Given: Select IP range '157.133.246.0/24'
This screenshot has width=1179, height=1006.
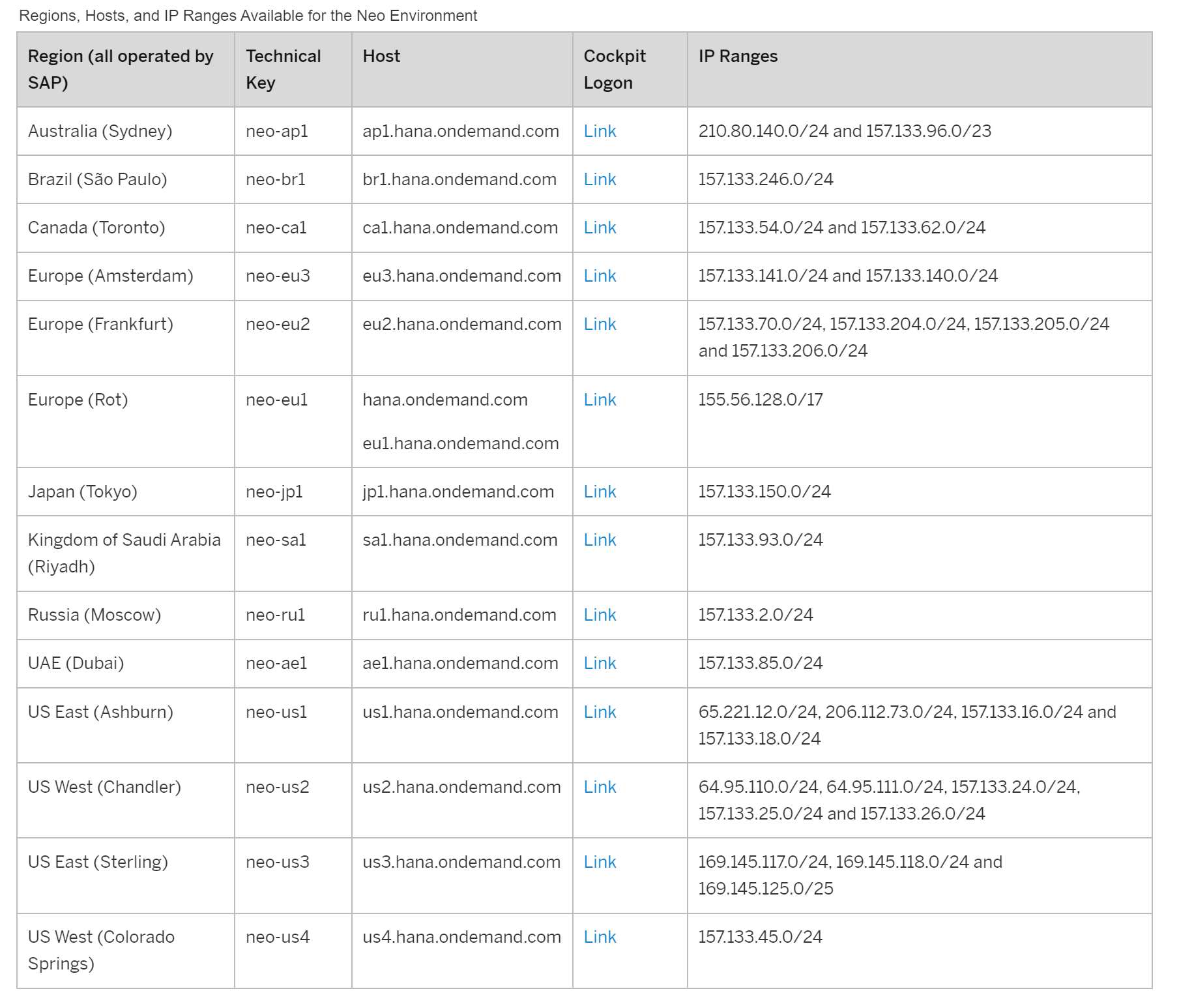Looking at the screenshot, I should [x=766, y=179].
